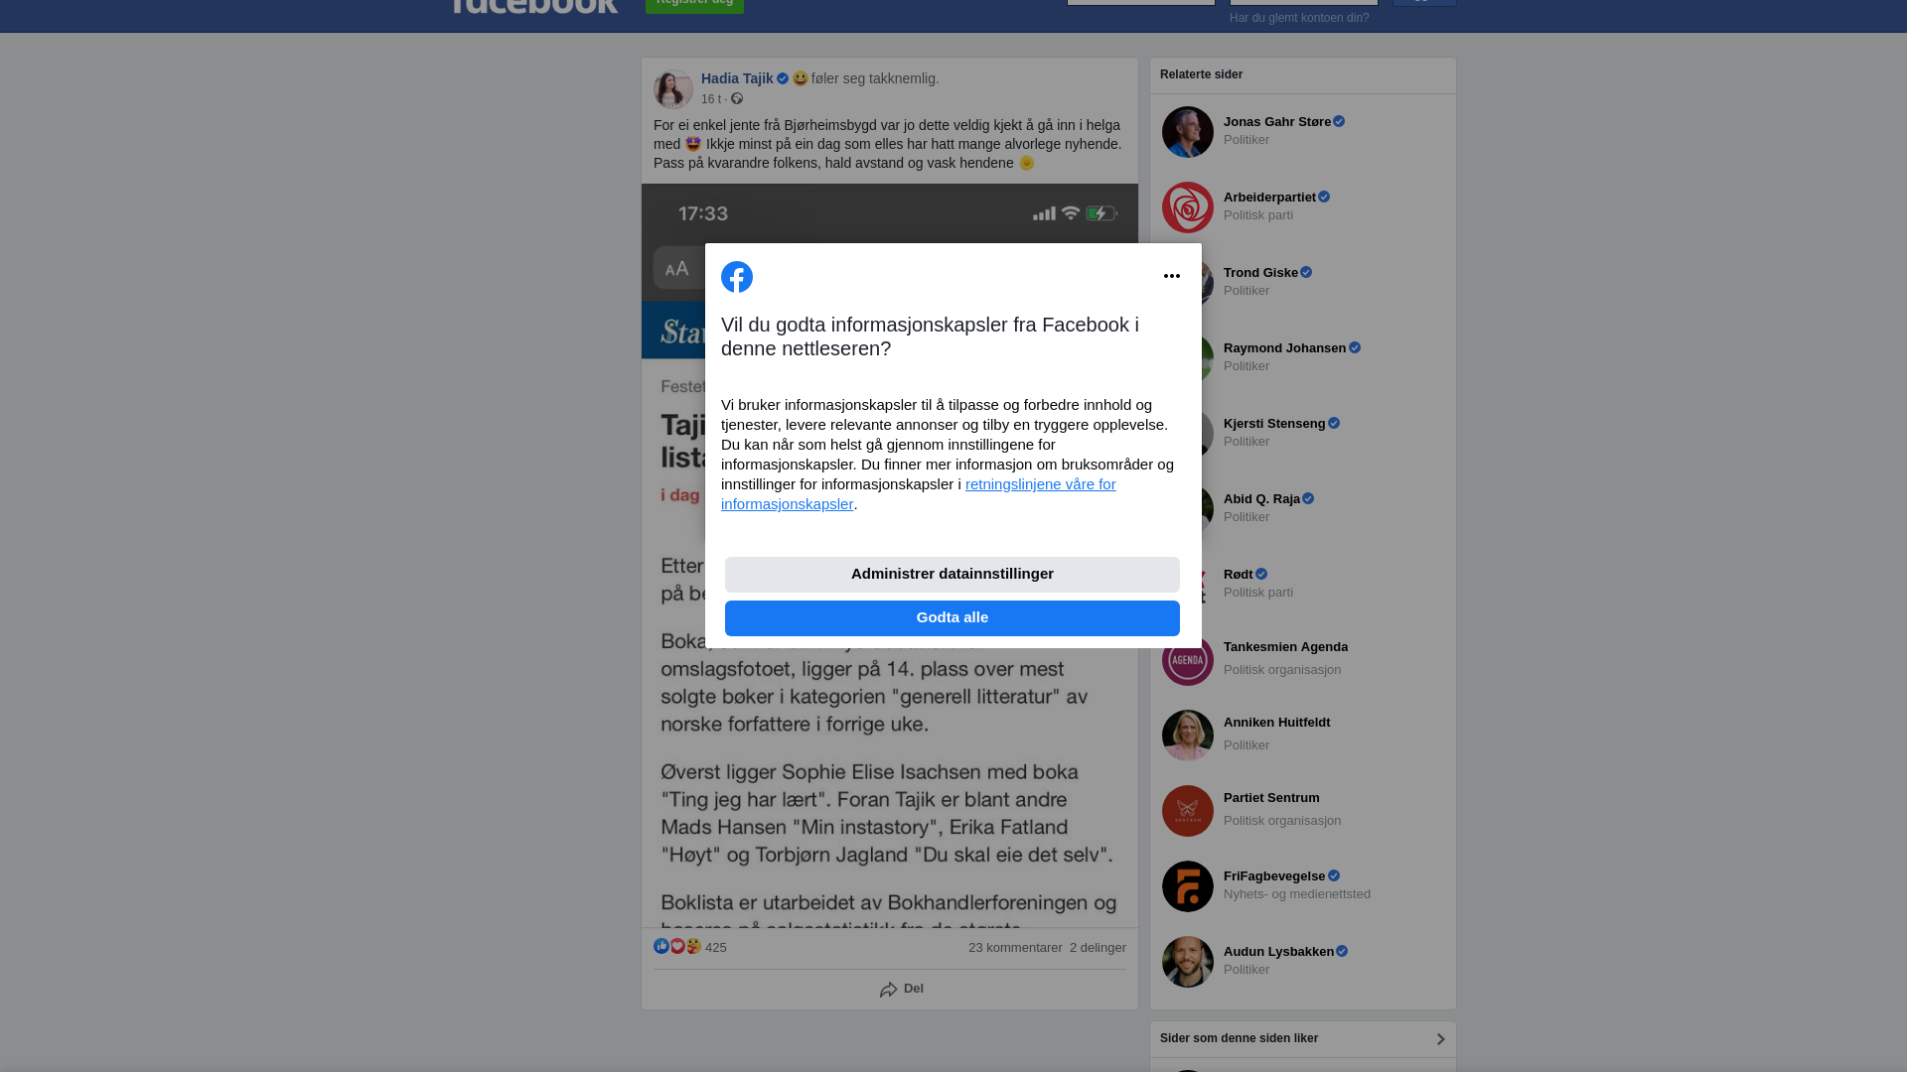Click the 16 t timestamp
The height and width of the screenshot is (1072, 1907).
tap(711, 99)
